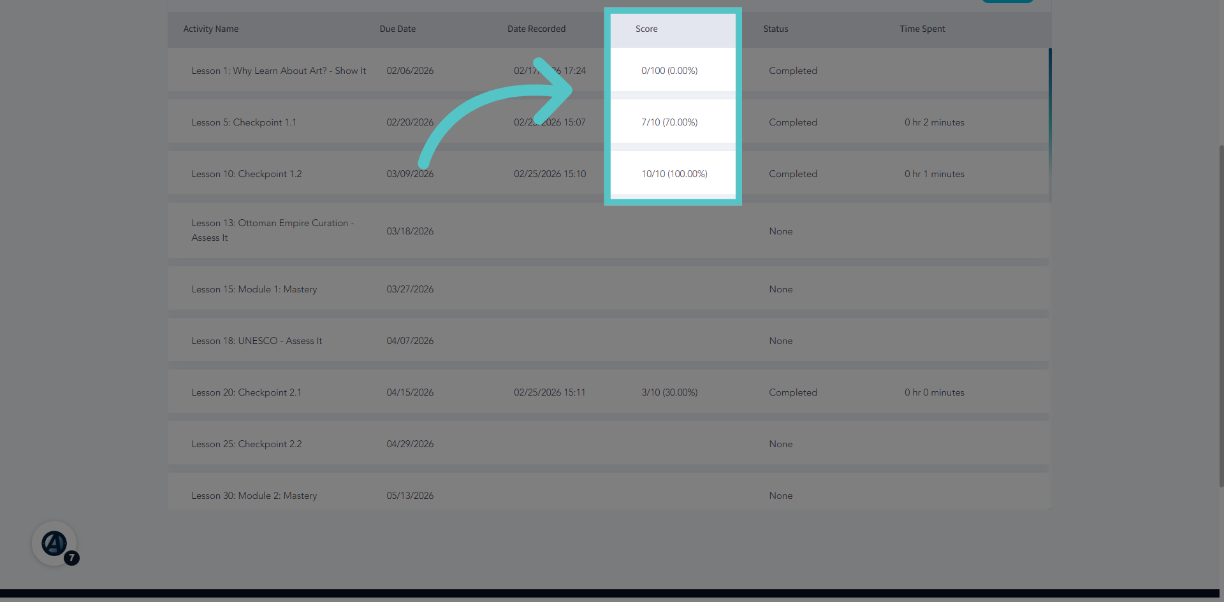Click the Status column header
1224x602 pixels.
(x=776, y=29)
